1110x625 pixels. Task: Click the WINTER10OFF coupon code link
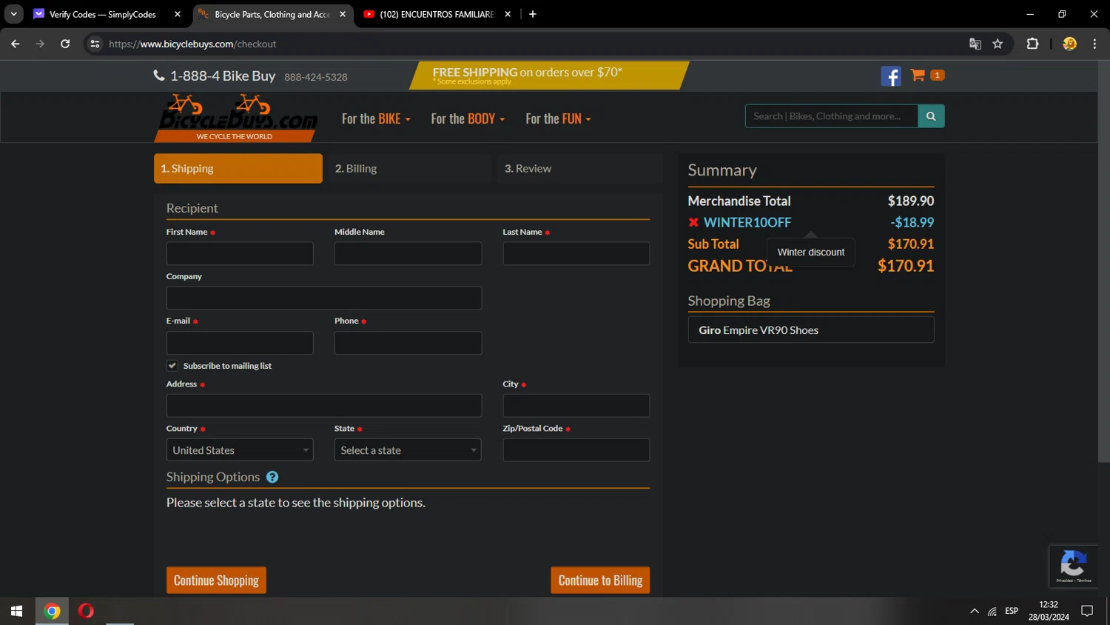[747, 222]
